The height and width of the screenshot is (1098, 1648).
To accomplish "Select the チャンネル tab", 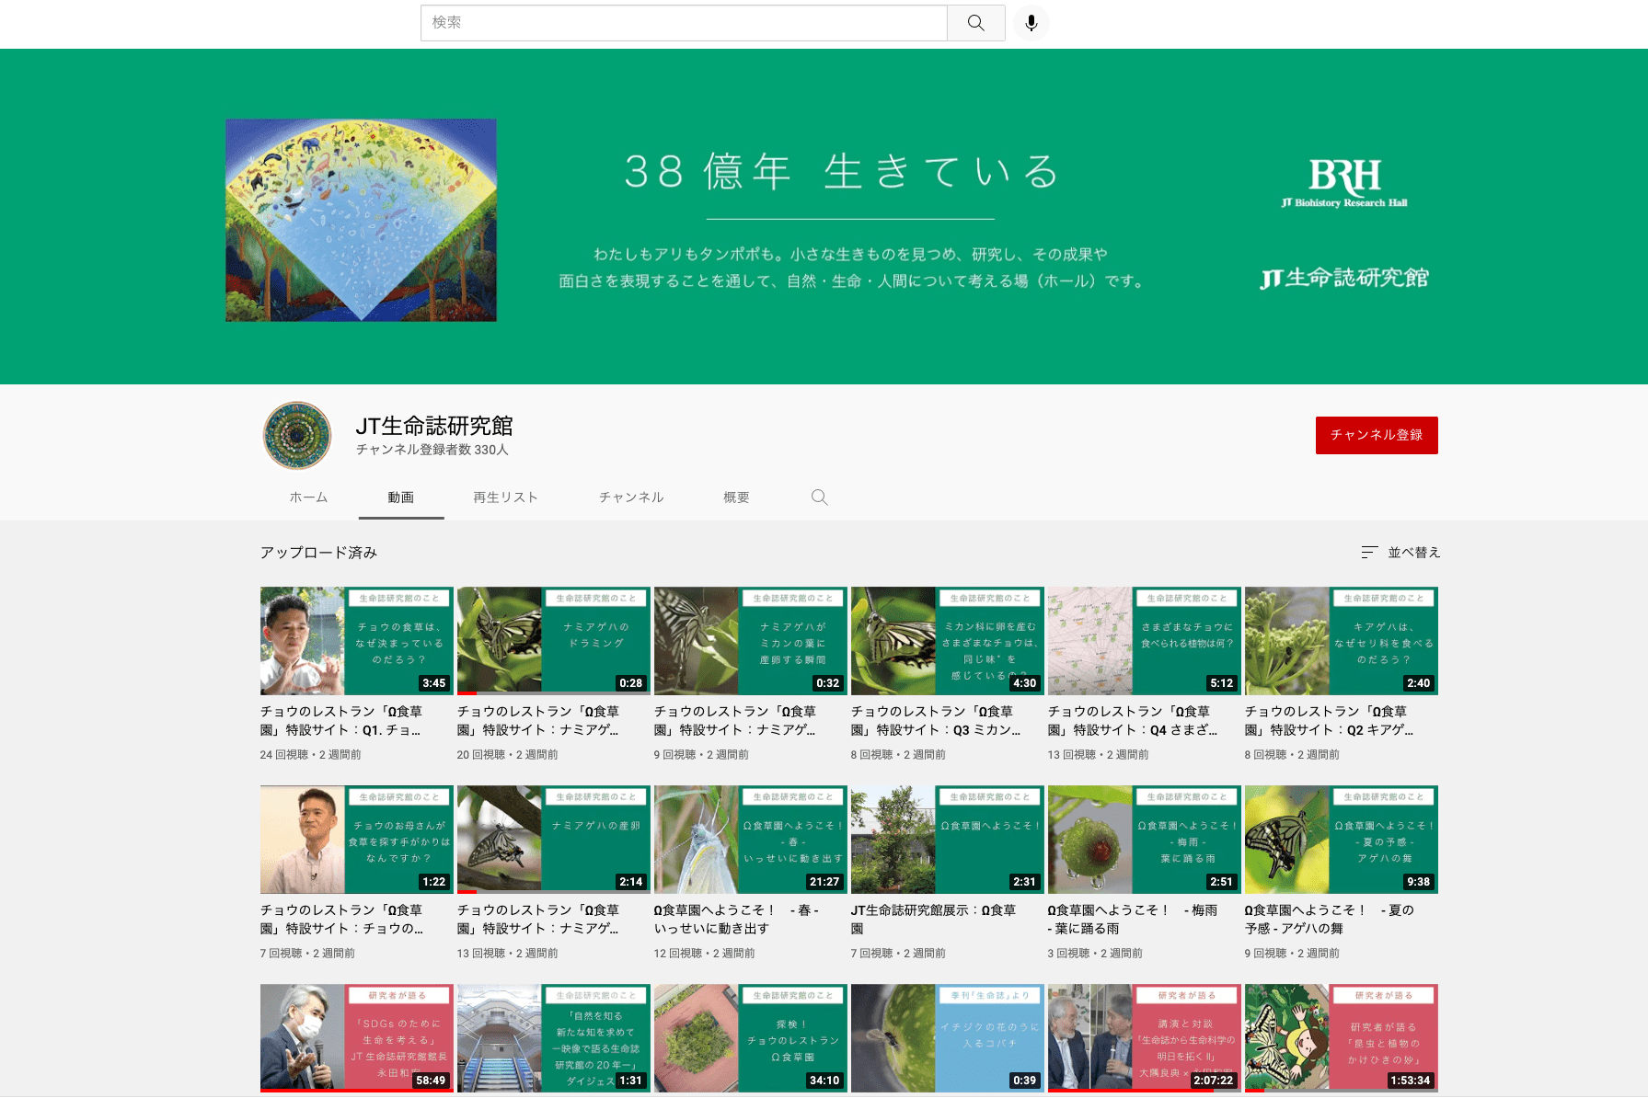I will point(631,498).
